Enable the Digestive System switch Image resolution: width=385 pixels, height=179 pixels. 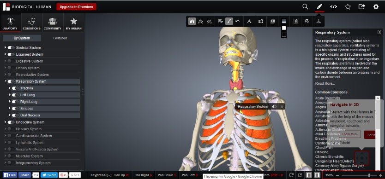pos(11,61)
